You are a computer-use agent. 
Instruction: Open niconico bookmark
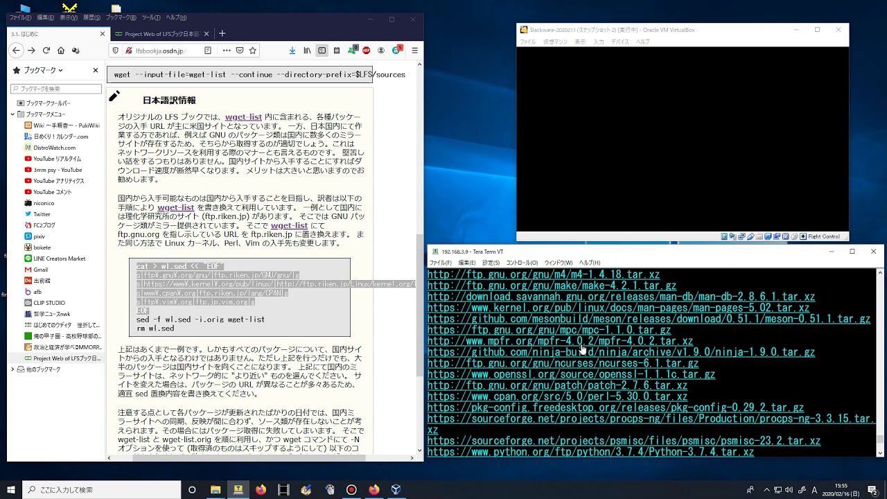[44, 203]
